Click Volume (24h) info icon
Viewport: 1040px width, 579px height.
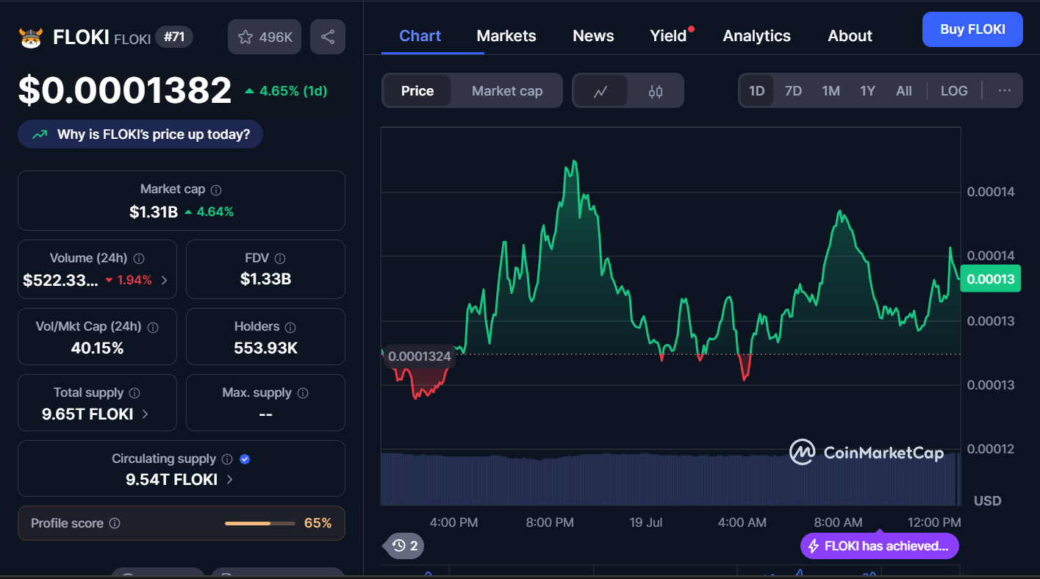[x=139, y=259]
